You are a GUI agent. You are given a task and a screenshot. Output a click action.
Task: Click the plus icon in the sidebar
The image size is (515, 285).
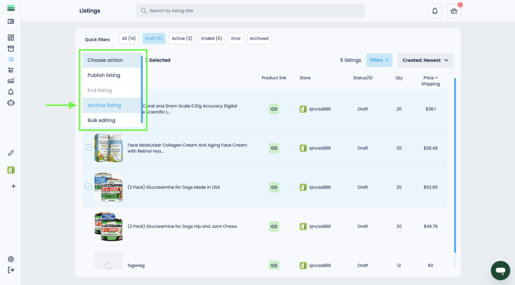point(13,186)
